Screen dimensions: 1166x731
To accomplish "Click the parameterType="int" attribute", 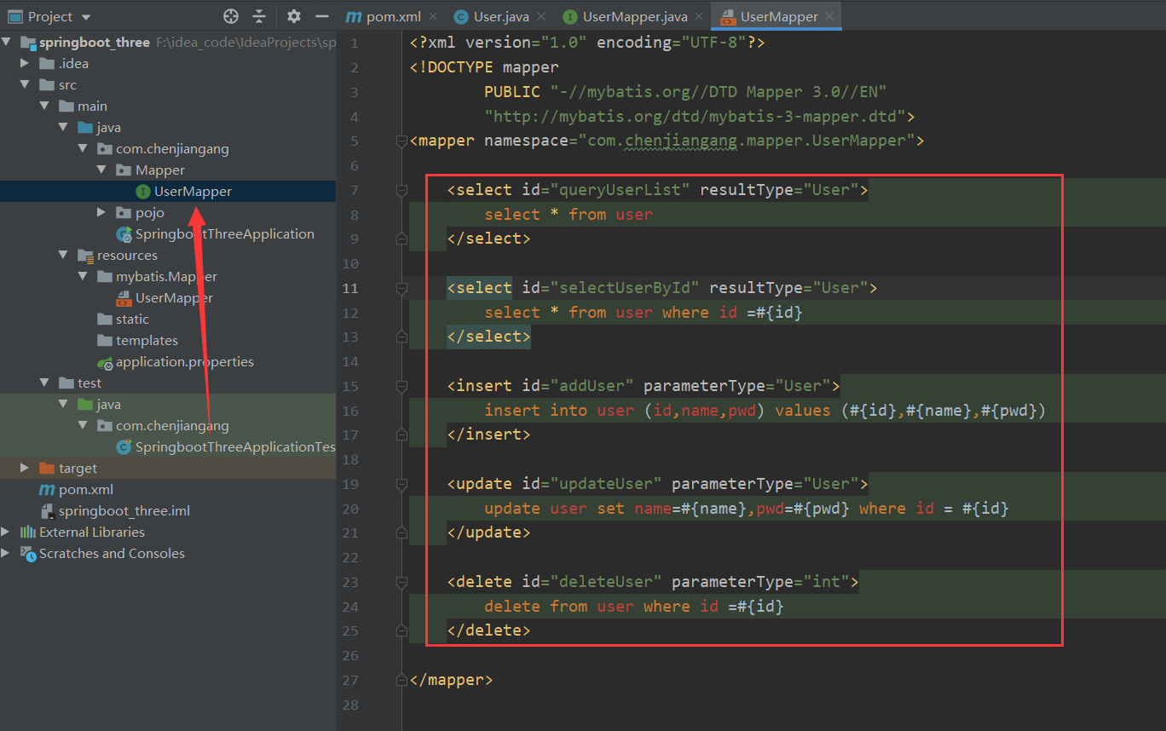I will 760,582.
